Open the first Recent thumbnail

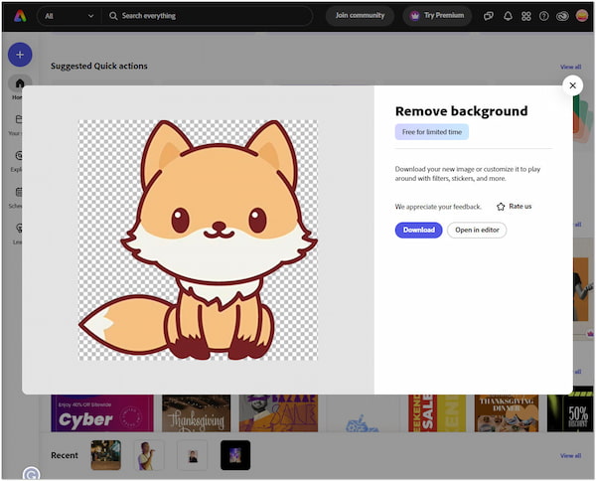click(x=105, y=455)
